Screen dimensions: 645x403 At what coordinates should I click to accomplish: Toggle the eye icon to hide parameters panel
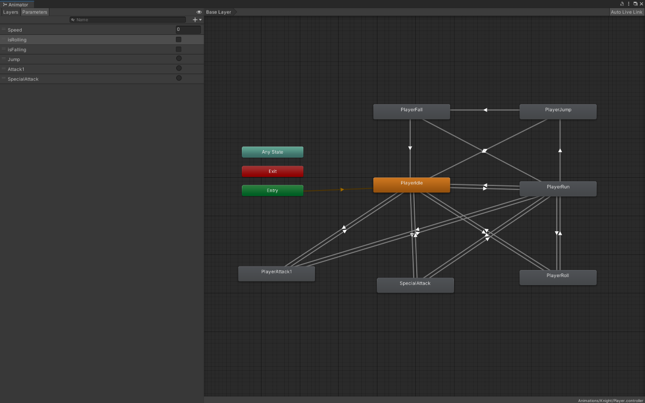pyautogui.click(x=199, y=12)
